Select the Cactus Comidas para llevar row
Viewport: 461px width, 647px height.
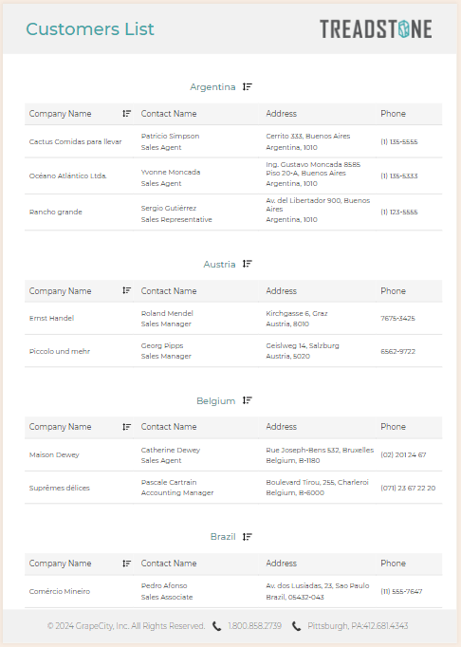(x=233, y=141)
